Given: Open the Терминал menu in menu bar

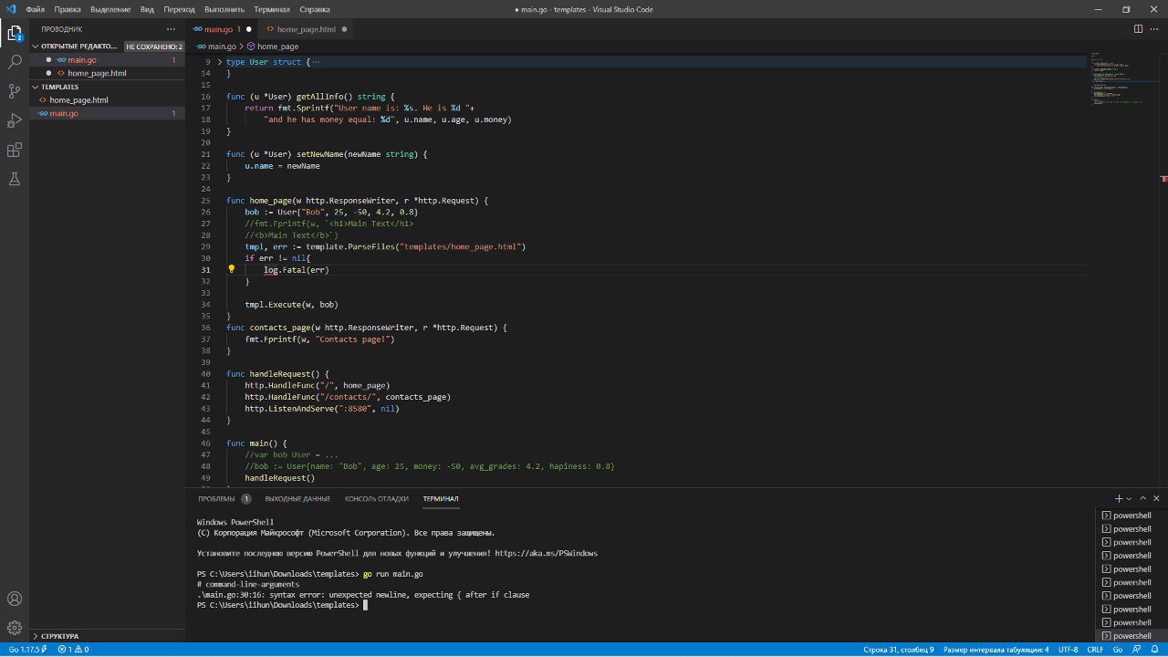Looking at the screenshot, I should [272, 9].
